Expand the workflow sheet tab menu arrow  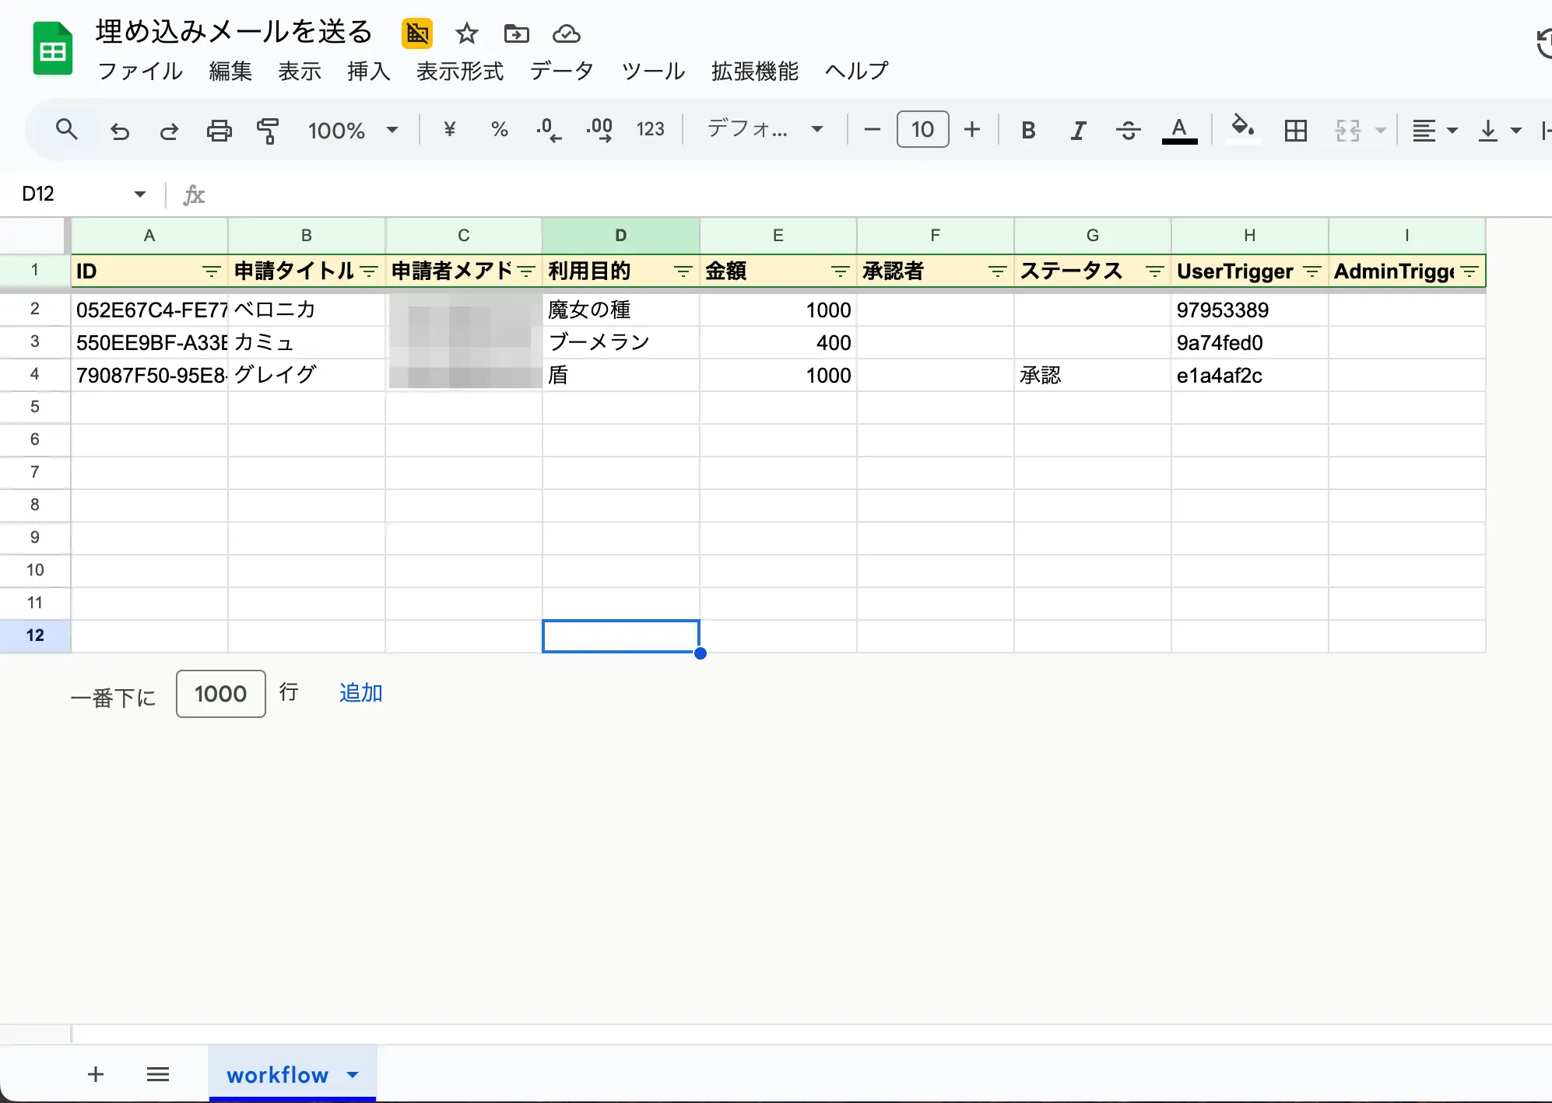353,1074
